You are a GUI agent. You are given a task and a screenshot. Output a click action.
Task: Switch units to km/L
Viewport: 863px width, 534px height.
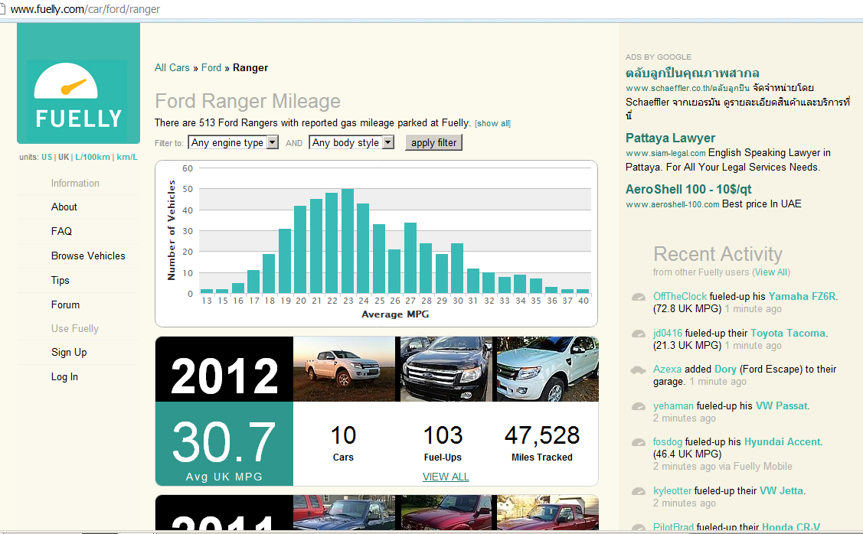(126, 157)
